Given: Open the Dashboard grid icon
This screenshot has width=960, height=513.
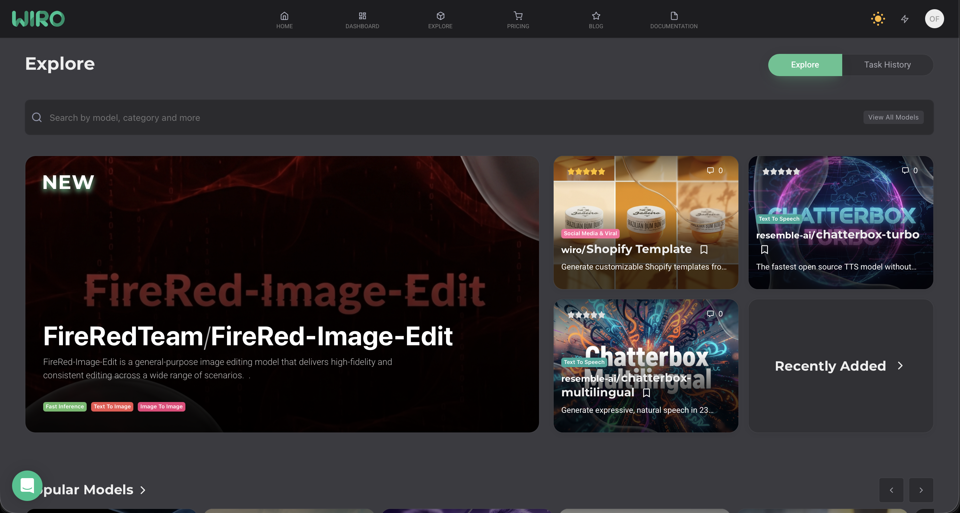Looking at the screenshot, I should tap(362, 16).
